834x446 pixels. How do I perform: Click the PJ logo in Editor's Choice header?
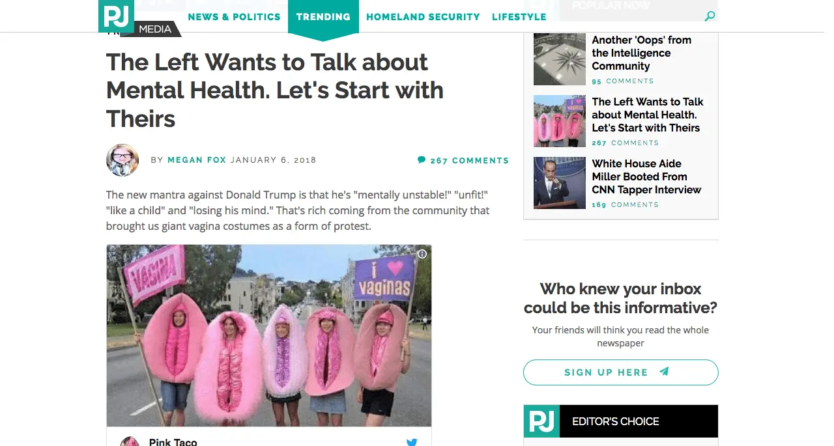(x=541, y=421)
